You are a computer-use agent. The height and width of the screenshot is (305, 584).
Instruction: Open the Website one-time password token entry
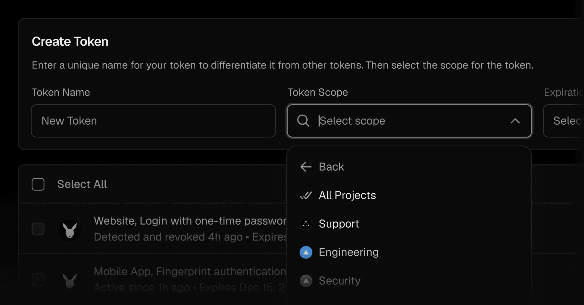point(190,229)
